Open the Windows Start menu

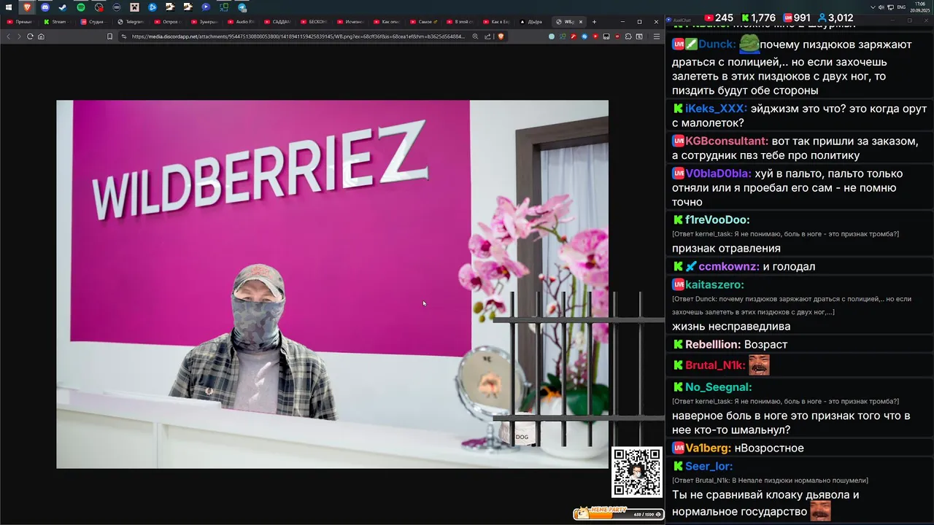pyautogui.click(x=9, y=7)
